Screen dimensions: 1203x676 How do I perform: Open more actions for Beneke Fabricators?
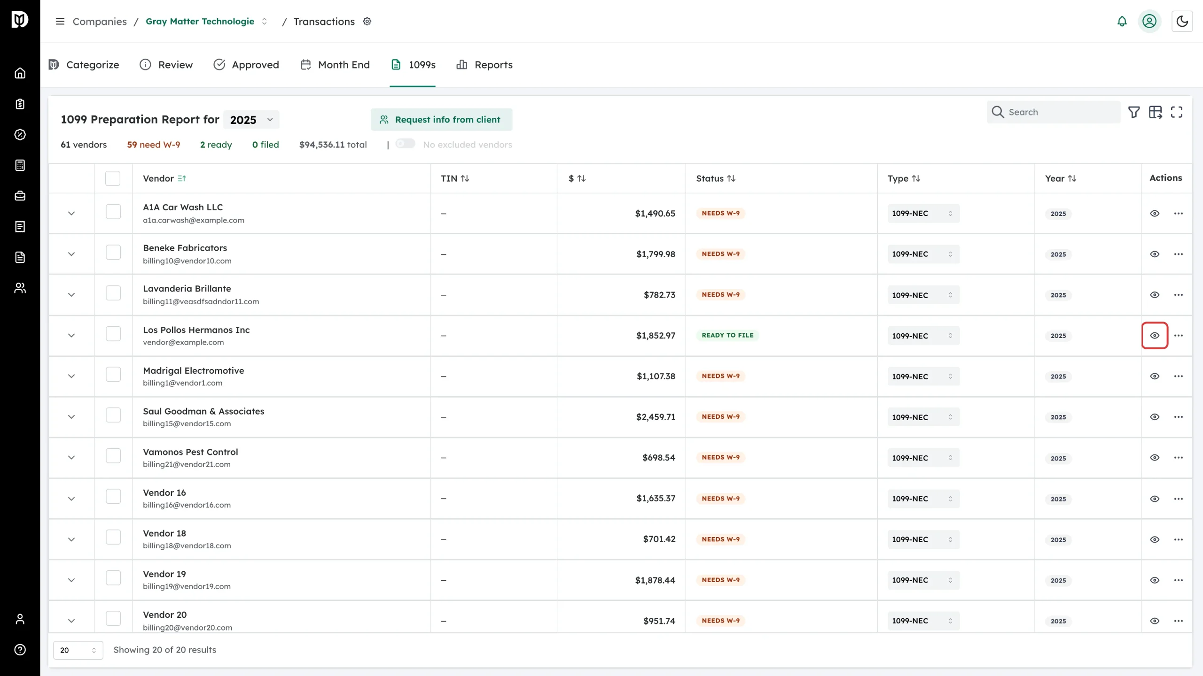tap(1179, 254)
